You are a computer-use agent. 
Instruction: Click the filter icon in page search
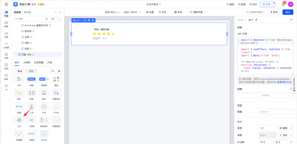(46, 19)
